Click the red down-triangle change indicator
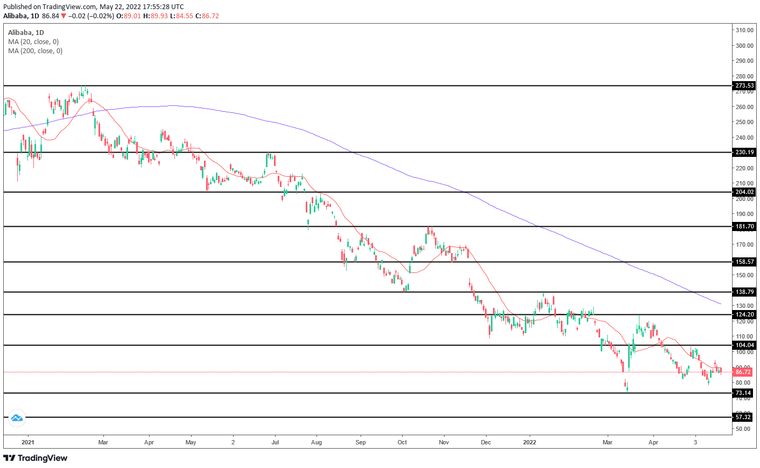 tap(64, 16)
